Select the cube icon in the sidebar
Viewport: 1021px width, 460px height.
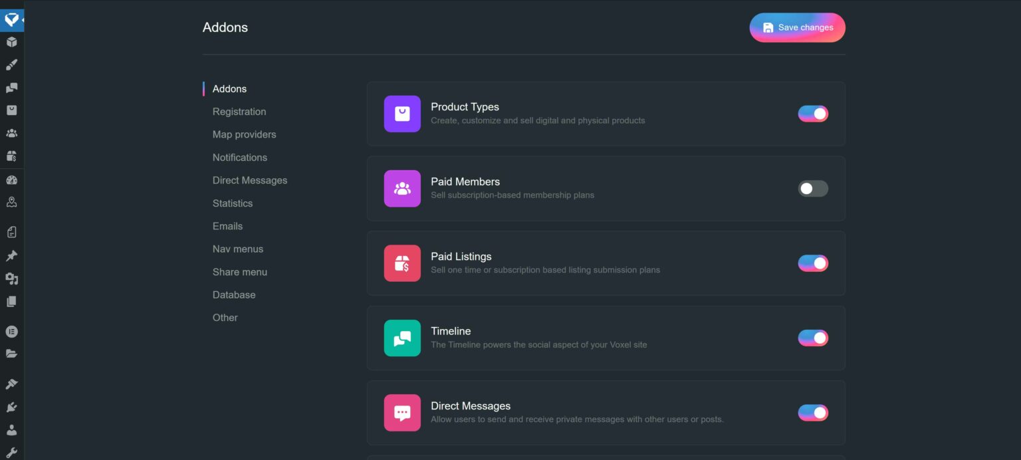(x=11, y=41)
